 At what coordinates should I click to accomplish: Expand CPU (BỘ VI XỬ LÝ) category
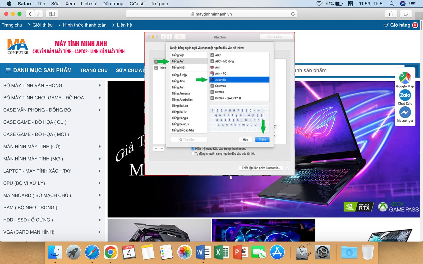point(100,183)
